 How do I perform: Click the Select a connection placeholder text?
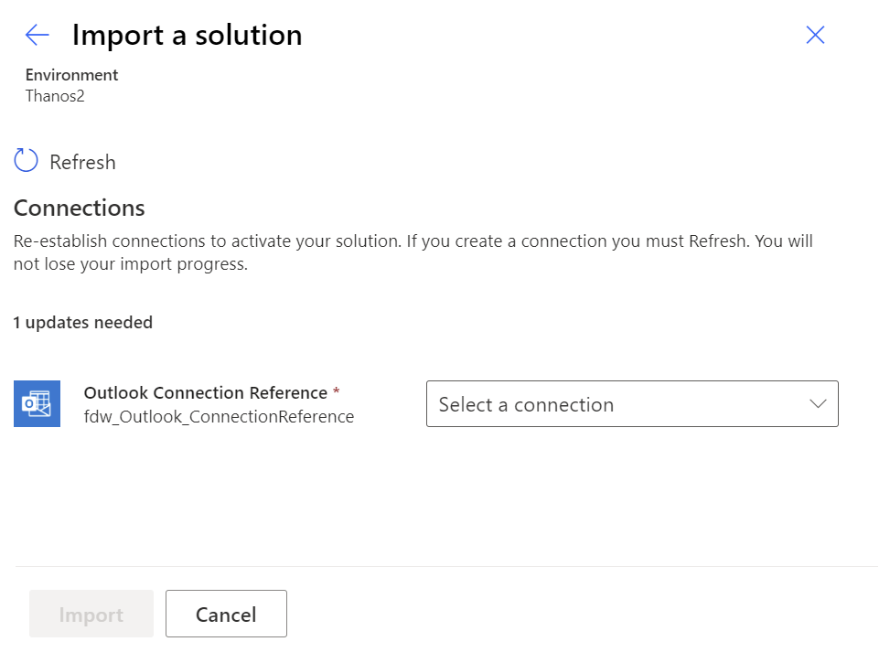pyautogui.click(x=526, y=405)
